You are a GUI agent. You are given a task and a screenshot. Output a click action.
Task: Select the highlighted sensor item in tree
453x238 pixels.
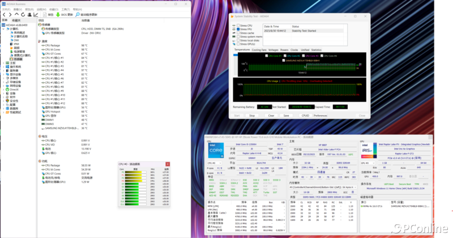pyautogui.click(x=16, y=59)
